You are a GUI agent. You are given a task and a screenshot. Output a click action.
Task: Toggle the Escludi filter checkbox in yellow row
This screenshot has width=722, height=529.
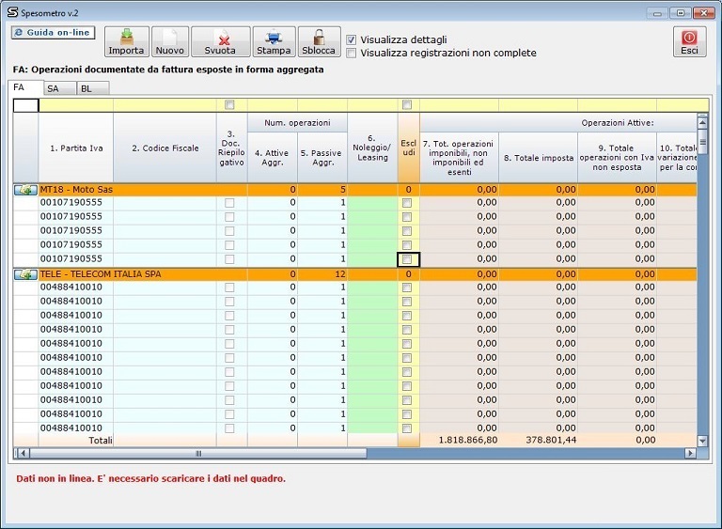pyautogui.click(x=406, y=105)
